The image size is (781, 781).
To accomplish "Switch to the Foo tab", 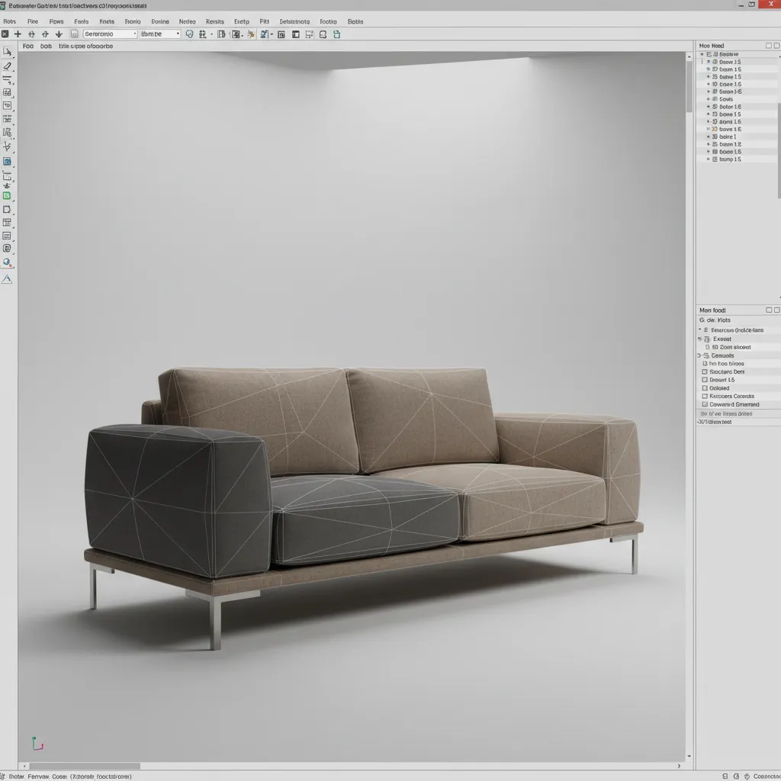I will [x=28, y=46].
